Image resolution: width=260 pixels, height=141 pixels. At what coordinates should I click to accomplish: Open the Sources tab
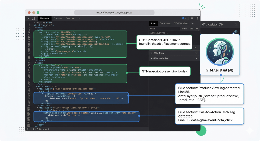[x=70, y=18]
